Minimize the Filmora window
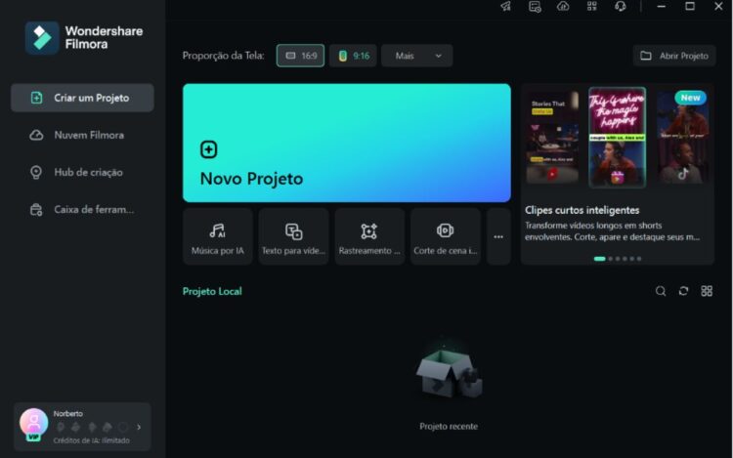This screenshot has height=458, width=733. [661, 6]
